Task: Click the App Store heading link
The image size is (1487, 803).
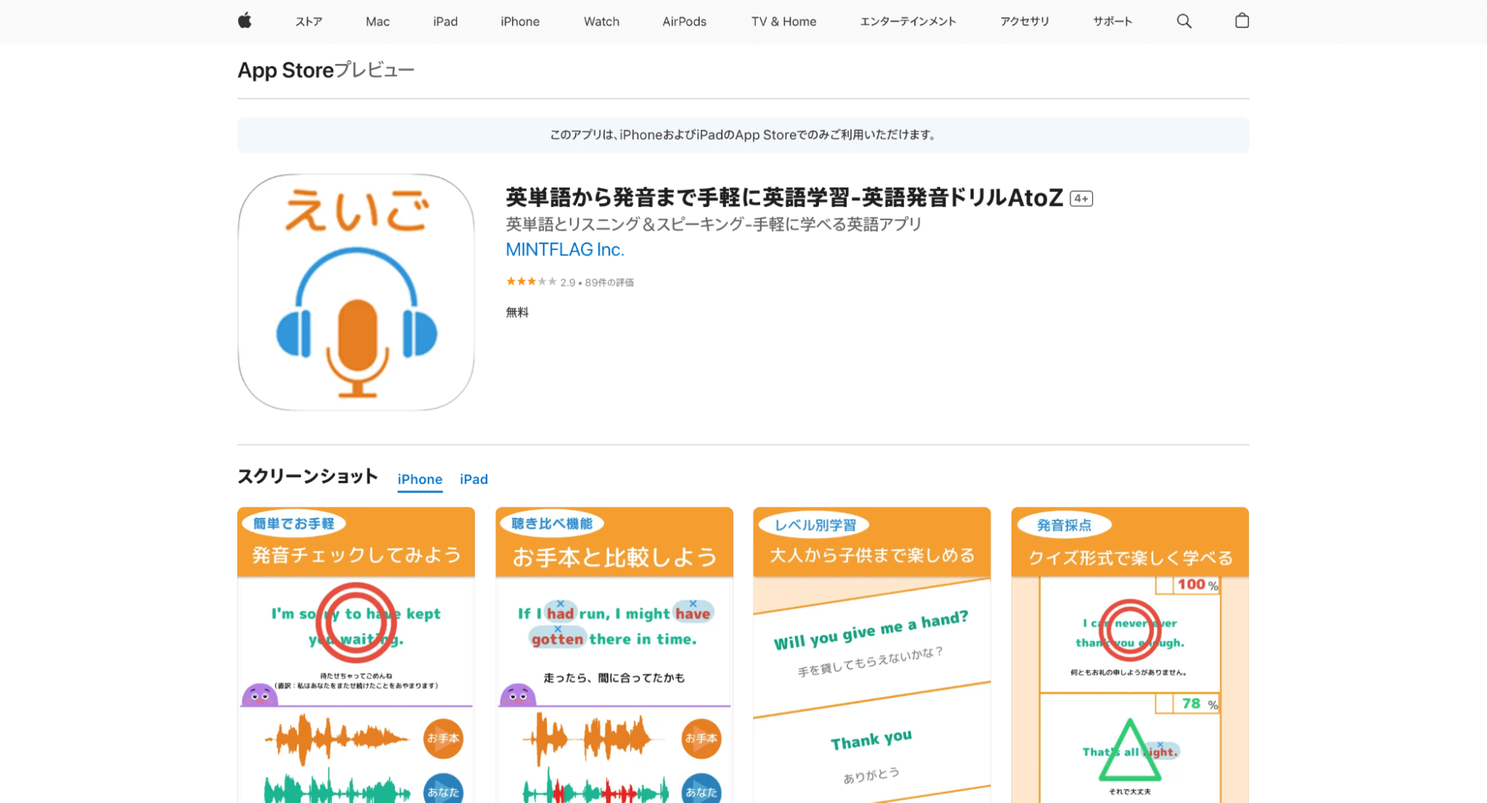Action: tap(286, 70)
